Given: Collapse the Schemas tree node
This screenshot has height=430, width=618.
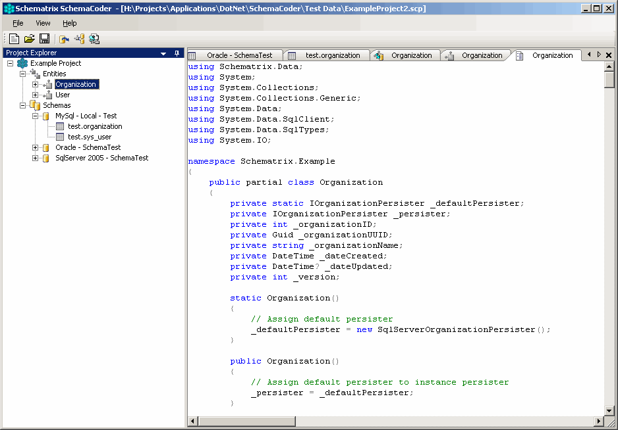Looking at the screenshot, I should (23, 105).
